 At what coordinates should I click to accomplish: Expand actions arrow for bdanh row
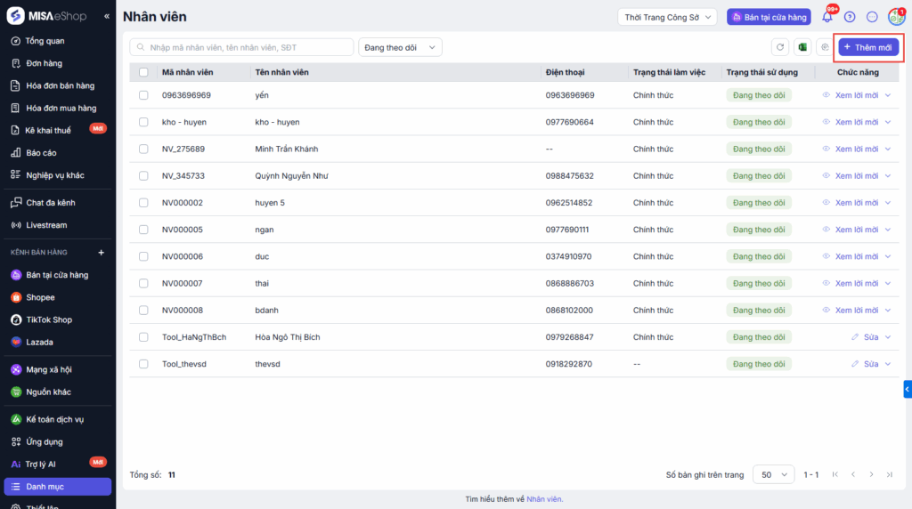(888, 311)
